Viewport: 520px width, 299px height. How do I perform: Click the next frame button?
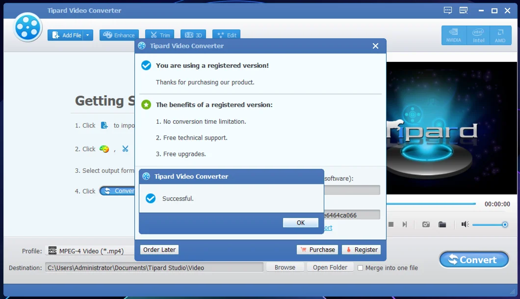click(405, 224)
